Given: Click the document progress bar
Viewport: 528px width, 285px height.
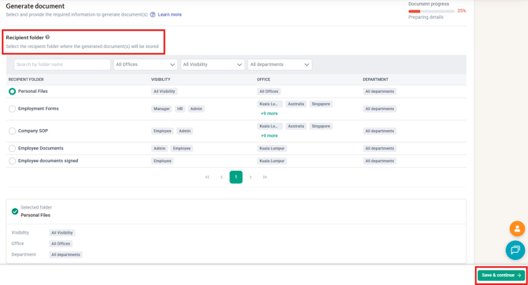Looking at the screenshot, I should (x=432, y=11).
